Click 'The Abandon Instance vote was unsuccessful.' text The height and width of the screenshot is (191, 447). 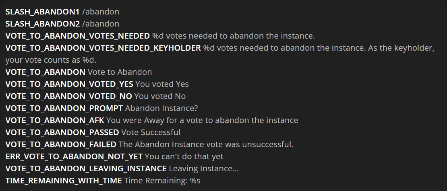(206, 144)
